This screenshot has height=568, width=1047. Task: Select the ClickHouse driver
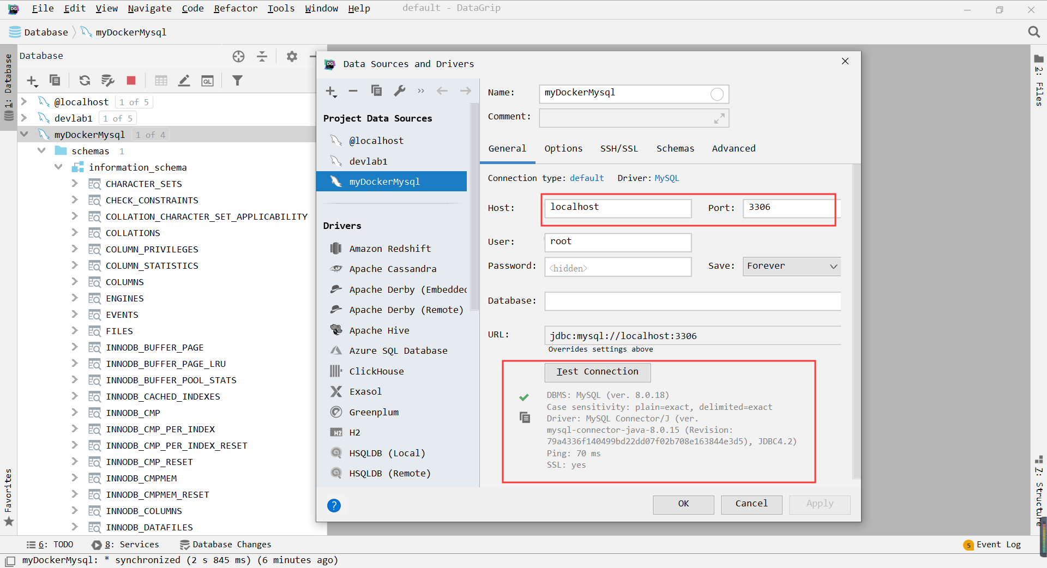pos(391,371)
